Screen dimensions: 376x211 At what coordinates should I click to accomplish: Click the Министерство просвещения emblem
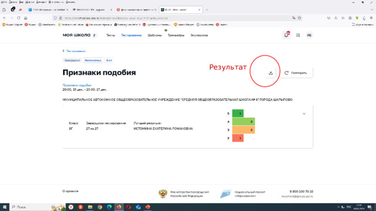163,193
